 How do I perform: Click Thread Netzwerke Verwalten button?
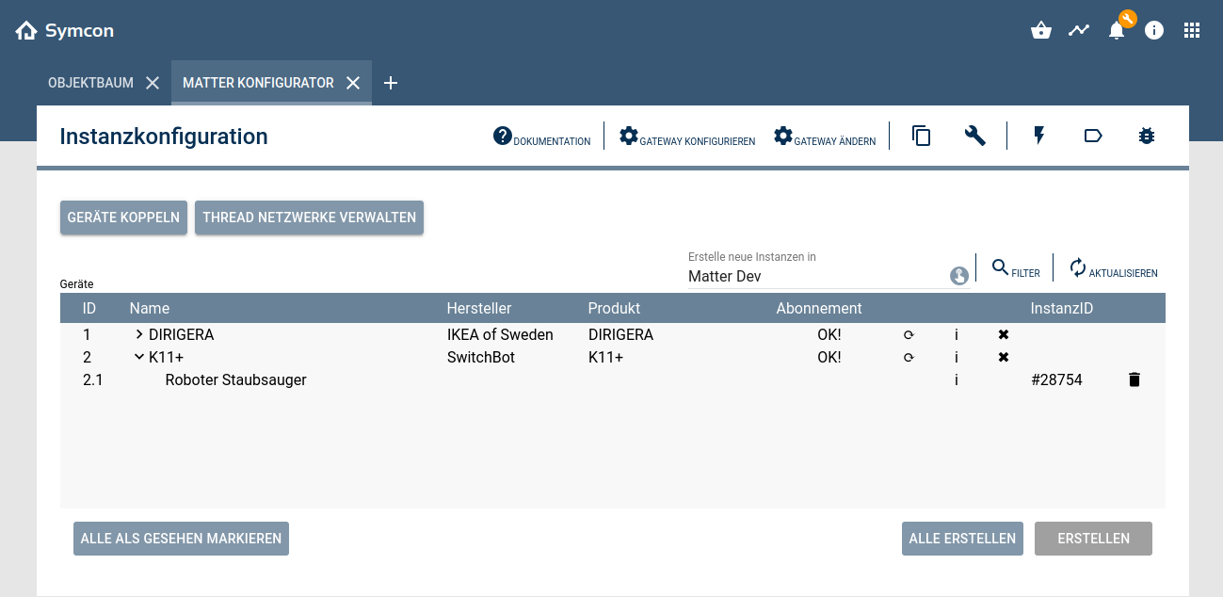(x=309, y=218)
